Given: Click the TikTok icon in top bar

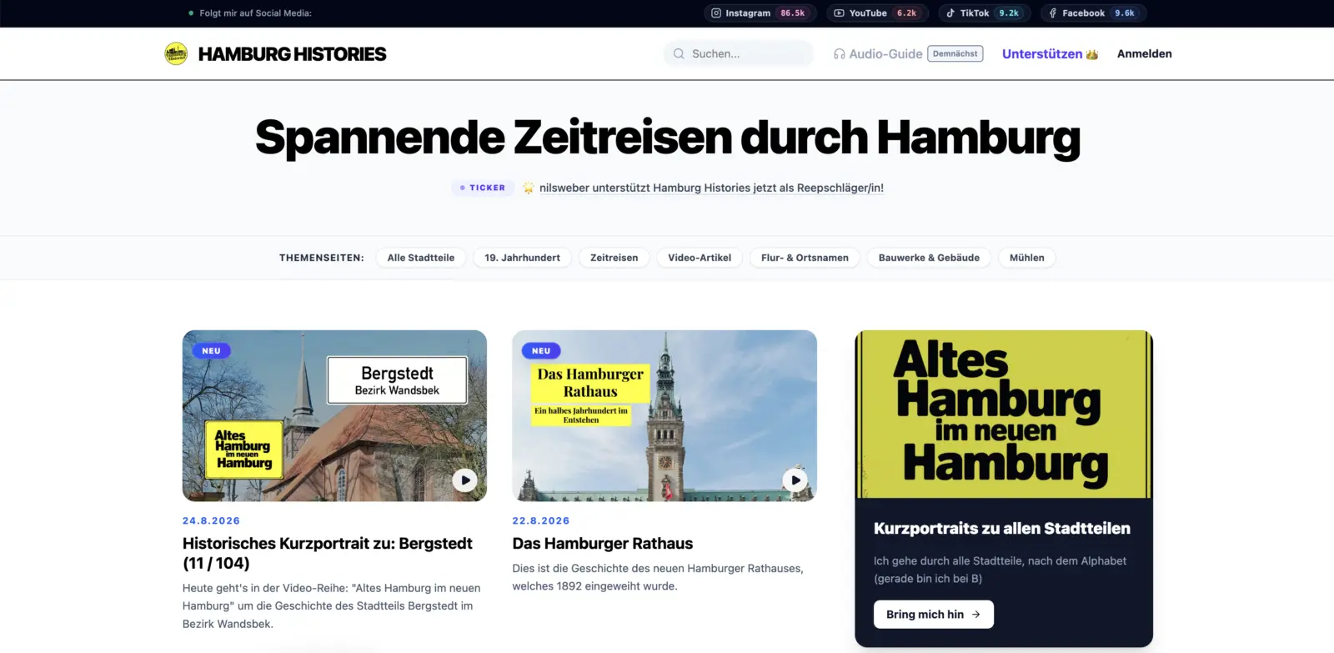Looking at the screenshot, I should pos(950,13).
